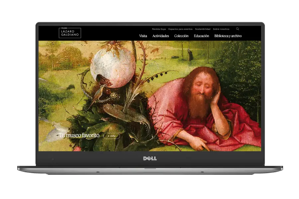Choose the Educación menu item
The width and height of the screenshot is (299, 199).
coord(201,36)
